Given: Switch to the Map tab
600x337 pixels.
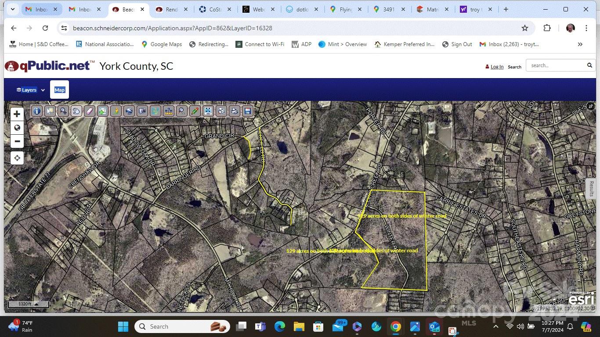Looking at the screenshot, I should pyautogui.click(x=59, y=90).
